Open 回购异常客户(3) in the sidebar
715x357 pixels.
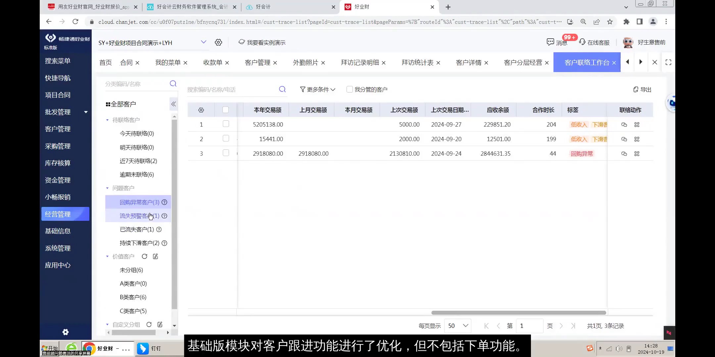138,202
